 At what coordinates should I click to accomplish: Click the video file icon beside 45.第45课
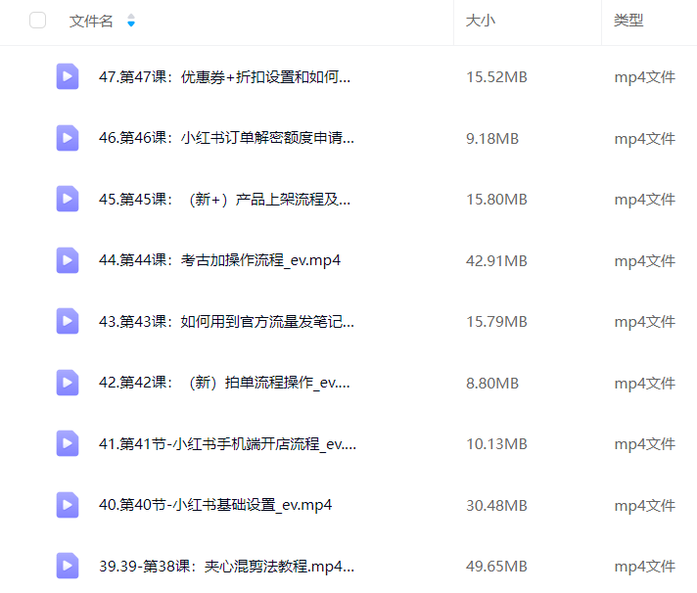[x=68, y=199]
